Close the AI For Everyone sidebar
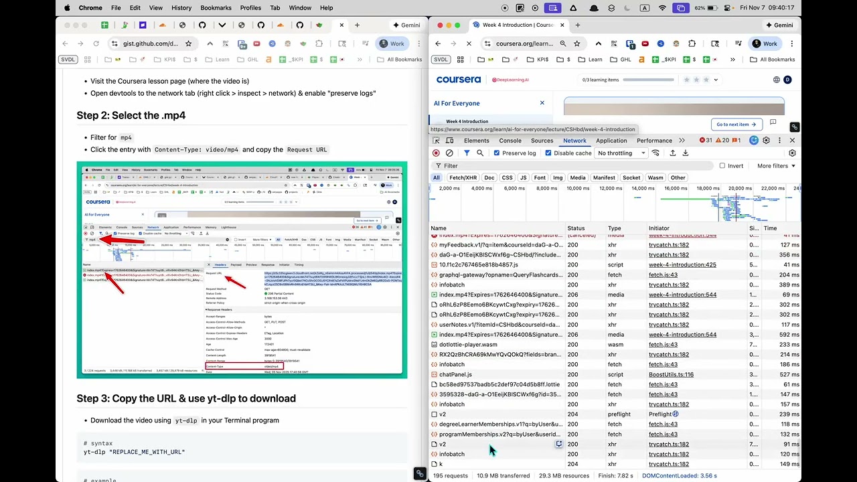This screenshot has width=857, height=482. pyautogui.click(x=542, y=103)
